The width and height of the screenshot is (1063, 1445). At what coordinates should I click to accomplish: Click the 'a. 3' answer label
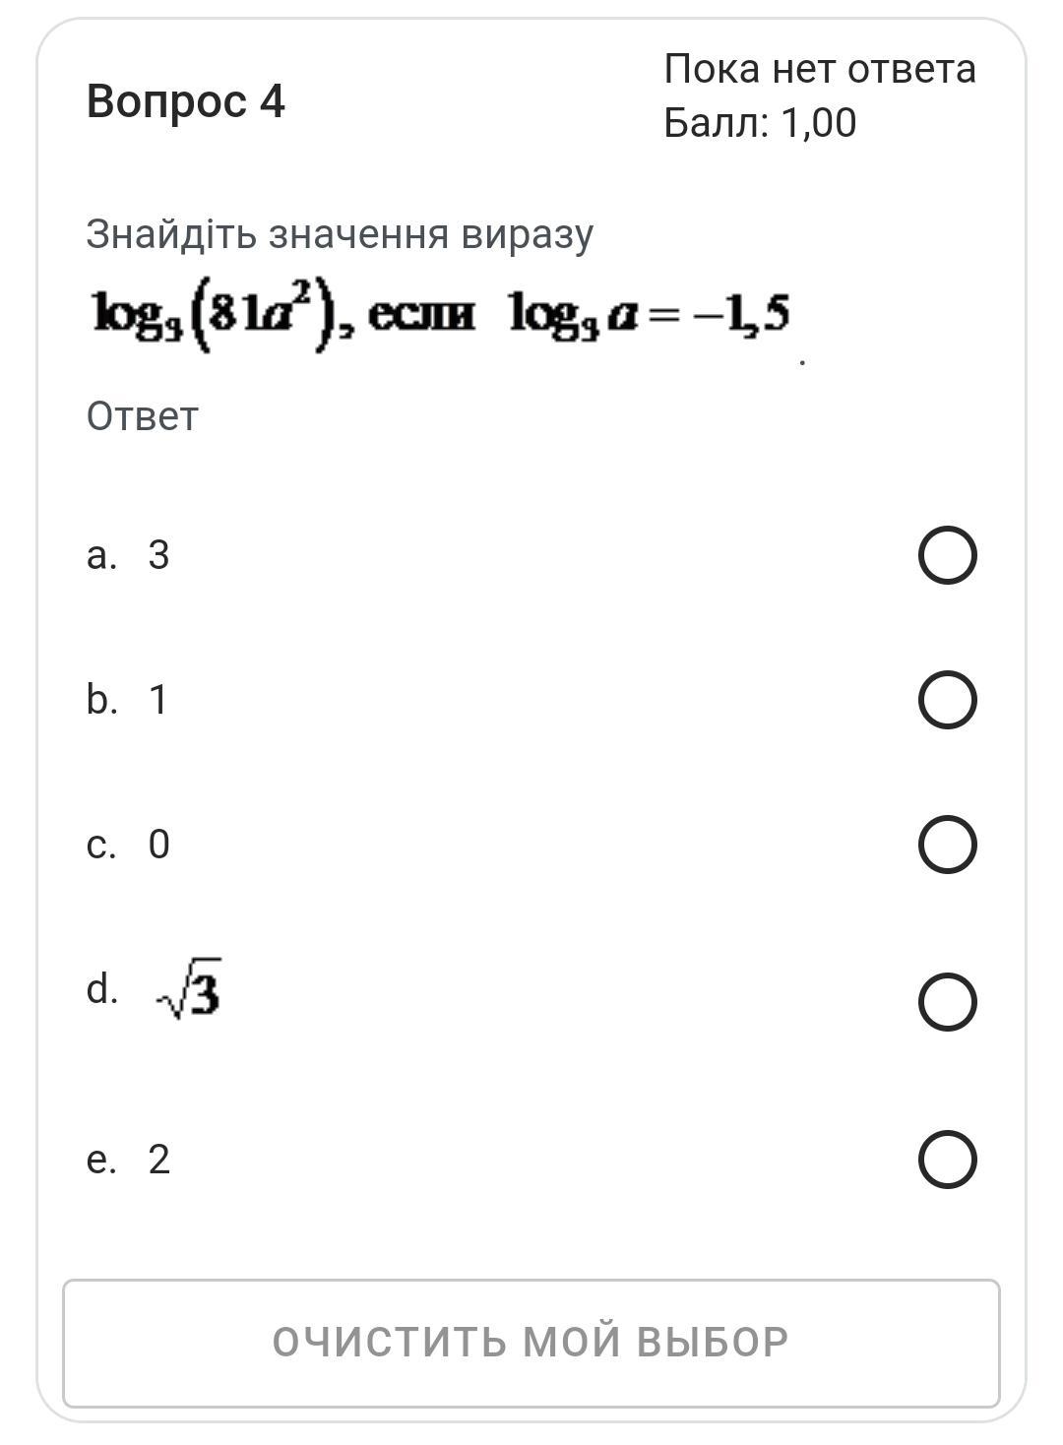(128, 555)
